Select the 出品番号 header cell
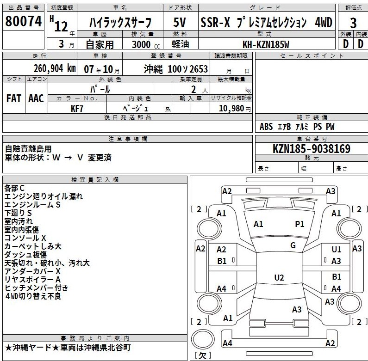 (x=24, y=8)
